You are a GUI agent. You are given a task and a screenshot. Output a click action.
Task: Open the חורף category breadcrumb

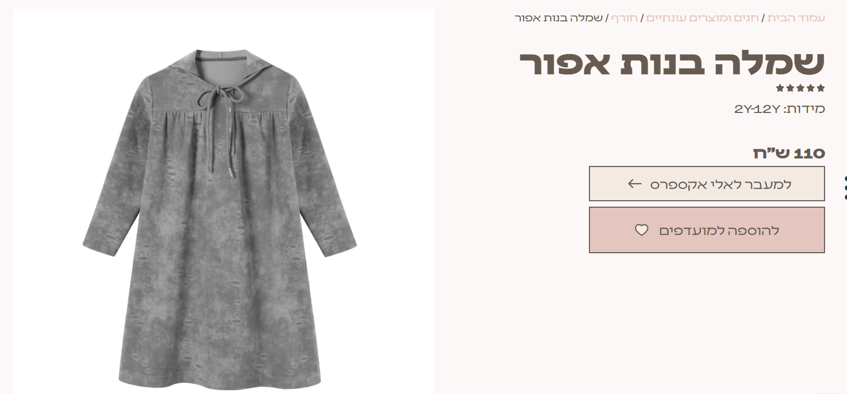click(624, 18)
